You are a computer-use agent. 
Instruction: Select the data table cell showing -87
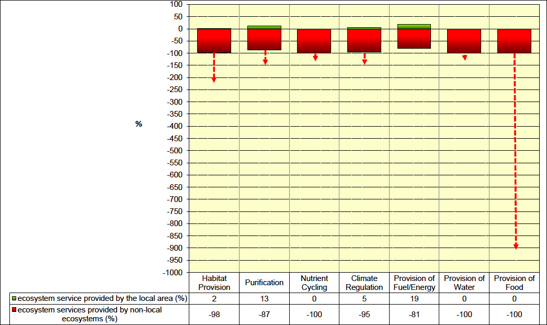(x=264, y=314)
